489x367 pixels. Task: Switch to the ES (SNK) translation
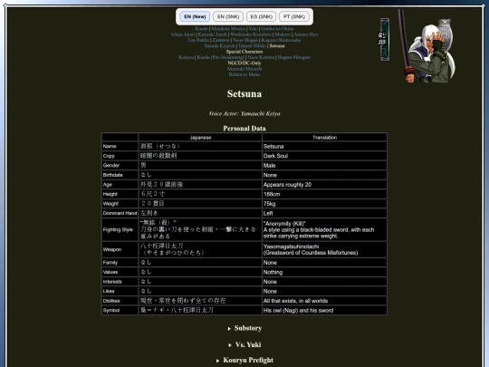pyautogui.click(x=261, y=16)
